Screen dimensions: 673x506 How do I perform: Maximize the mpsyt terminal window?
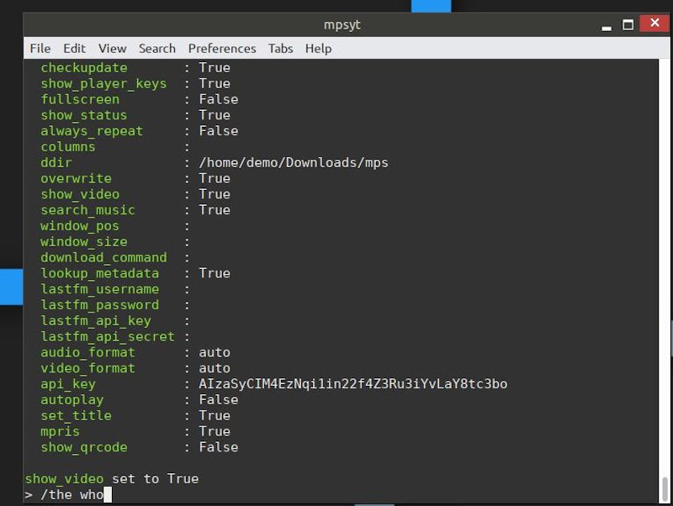pos(628,24)
